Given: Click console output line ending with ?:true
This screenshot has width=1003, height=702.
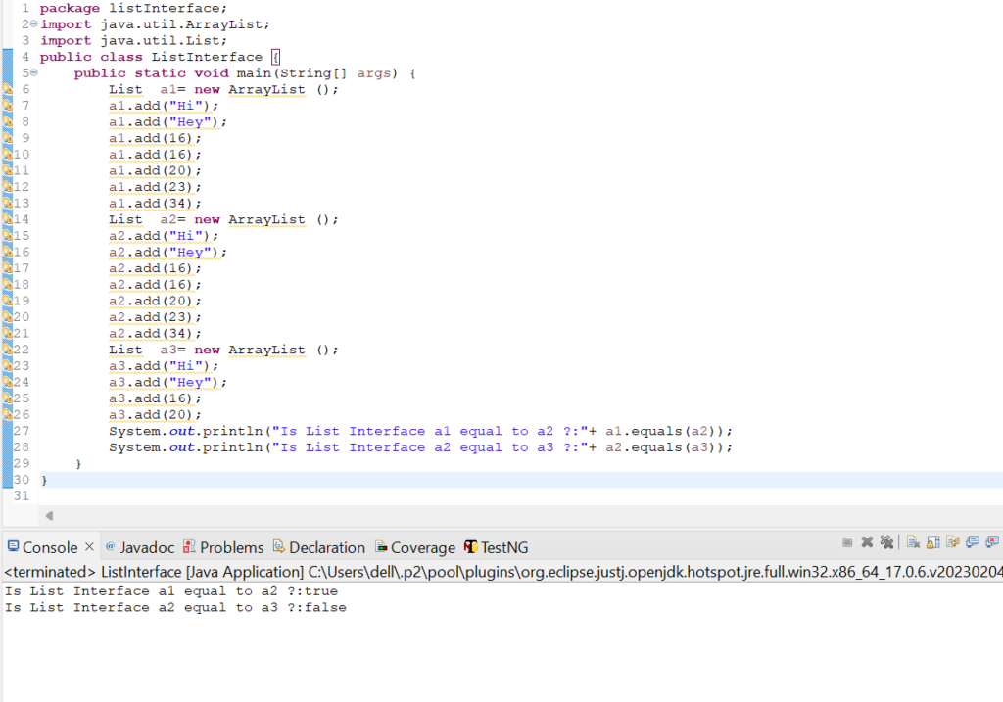Looking at the screenshot, I should (171, 591).
